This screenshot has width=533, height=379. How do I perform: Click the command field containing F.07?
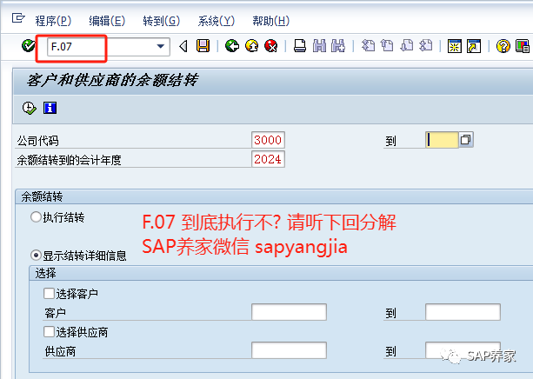point(108,47)
